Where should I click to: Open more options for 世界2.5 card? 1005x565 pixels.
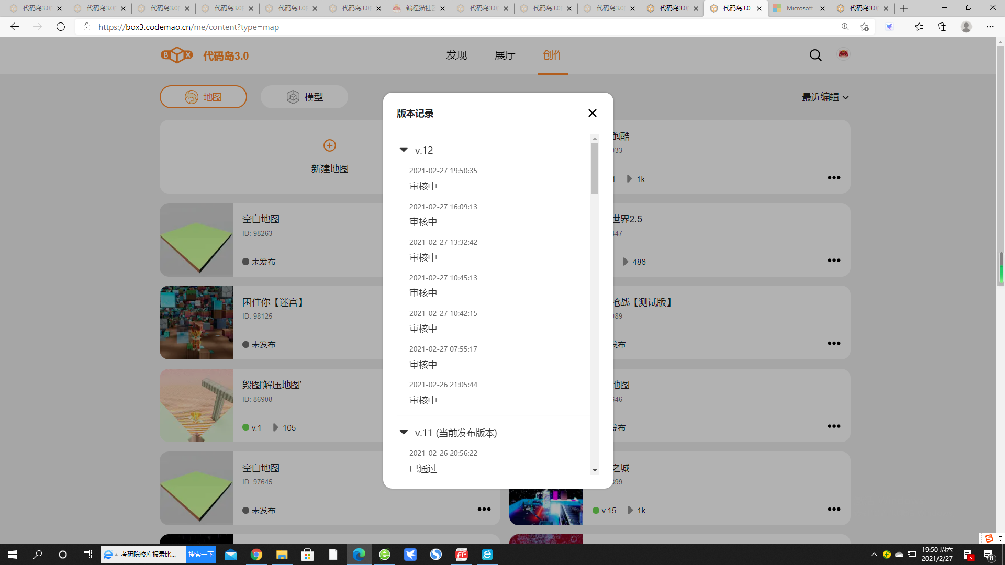coord(834,261)
